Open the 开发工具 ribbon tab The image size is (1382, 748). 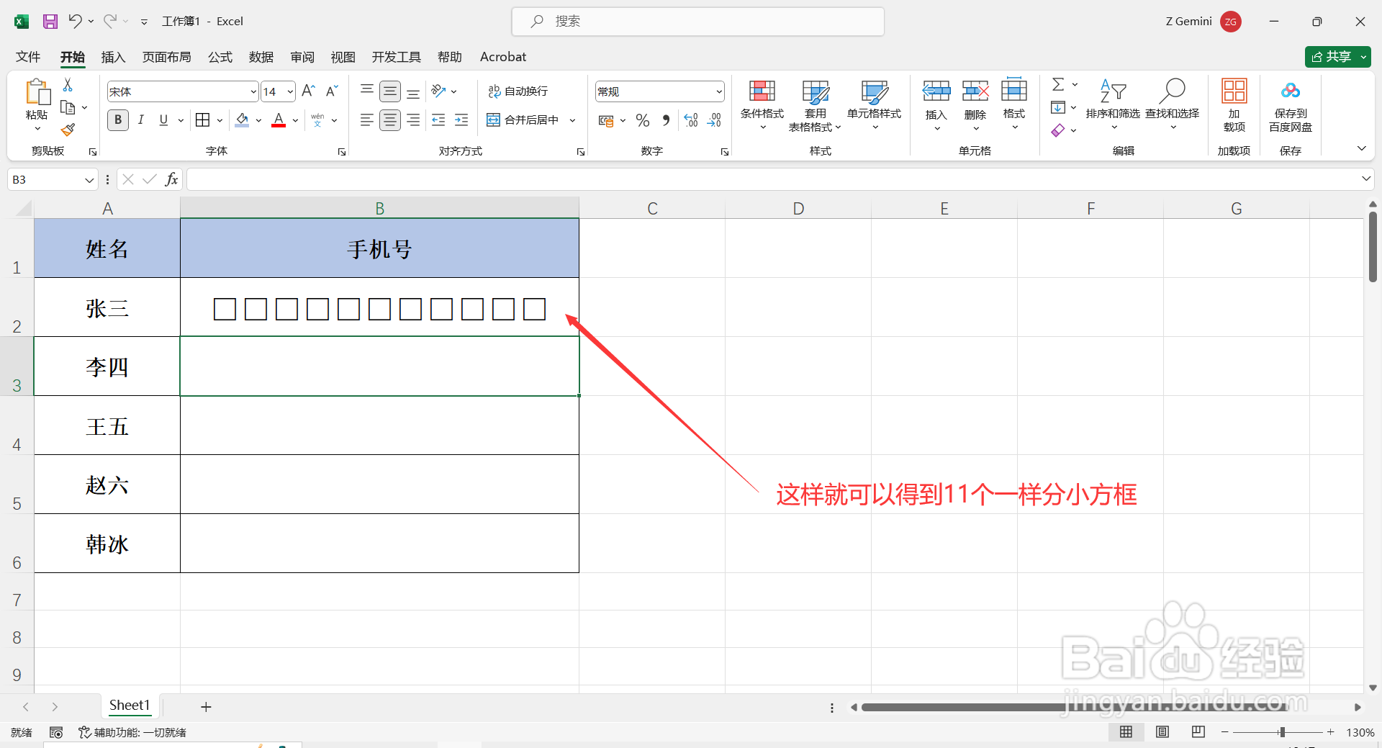click(x=395, y=56)
